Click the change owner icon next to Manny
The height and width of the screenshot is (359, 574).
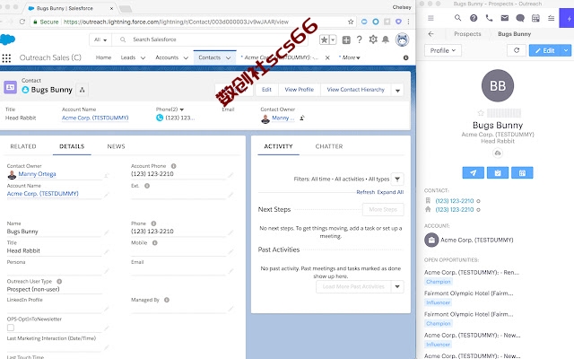302,118
